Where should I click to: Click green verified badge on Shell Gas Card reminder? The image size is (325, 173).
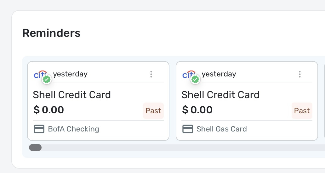coord(195,79)
